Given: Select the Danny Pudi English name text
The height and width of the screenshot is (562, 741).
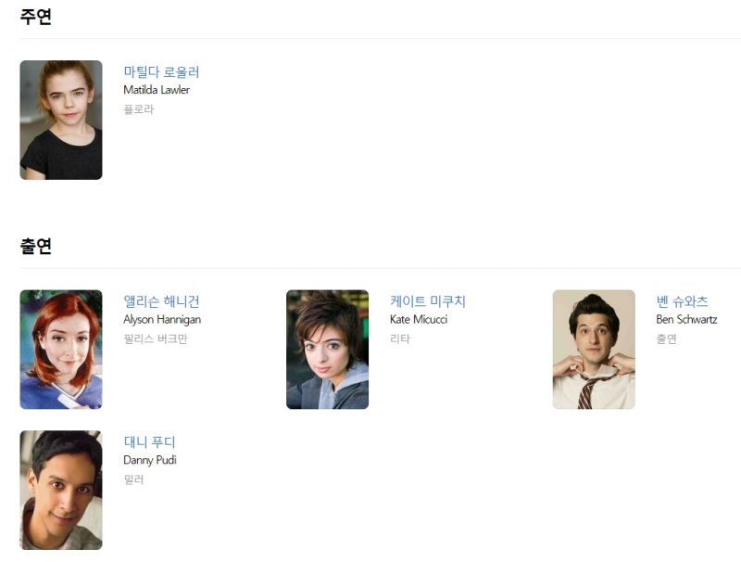Looking at the screenshot, I should 150,460.
